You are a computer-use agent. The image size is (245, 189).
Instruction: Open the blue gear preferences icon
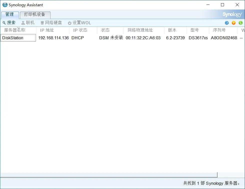pos(226,23)
